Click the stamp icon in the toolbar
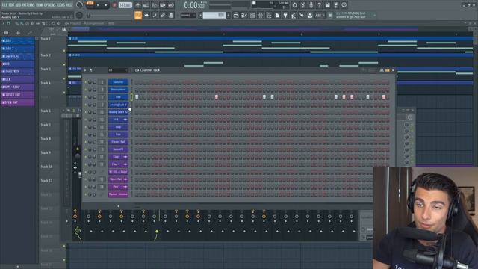 pos(171,15)
